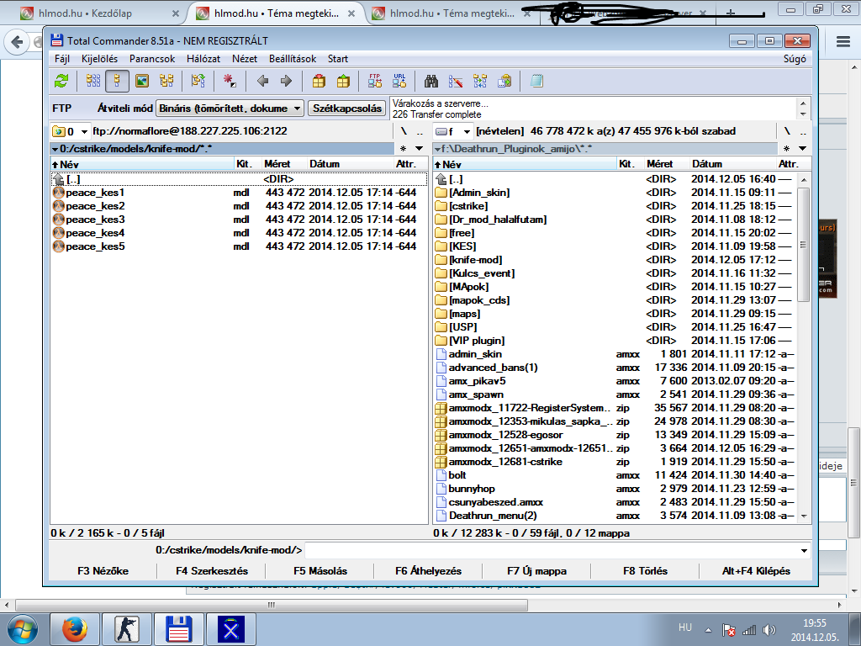Switch to brief file names view

coord(93,82)
